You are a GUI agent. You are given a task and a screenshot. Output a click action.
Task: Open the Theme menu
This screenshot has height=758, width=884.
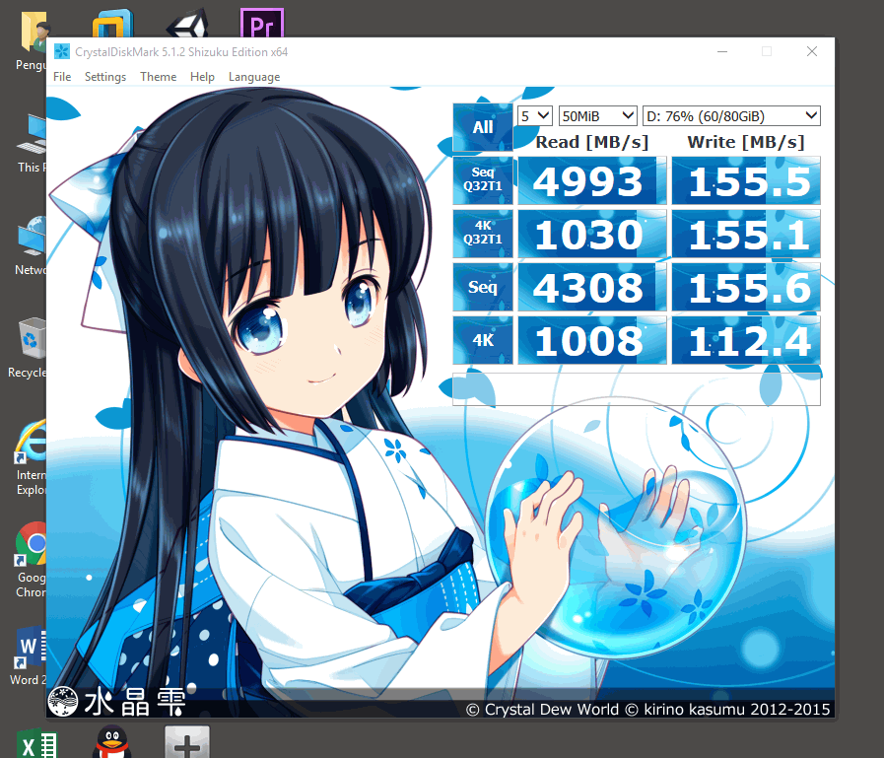159,77
